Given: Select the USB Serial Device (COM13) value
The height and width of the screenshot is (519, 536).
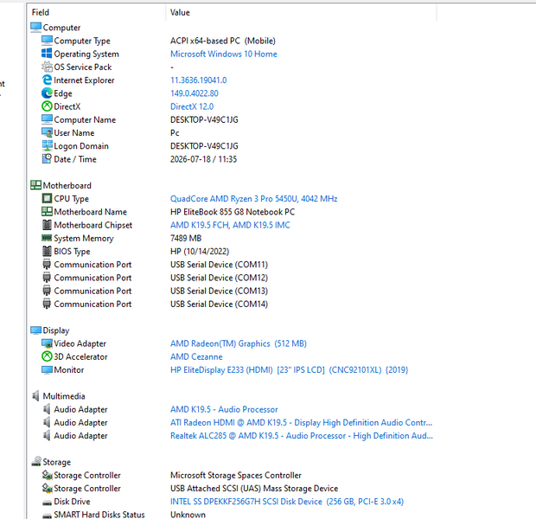Looking at the screenshot, I should coord(219,291).
